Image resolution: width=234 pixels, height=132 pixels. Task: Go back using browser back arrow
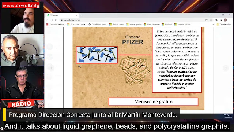[x=48, y=20]
